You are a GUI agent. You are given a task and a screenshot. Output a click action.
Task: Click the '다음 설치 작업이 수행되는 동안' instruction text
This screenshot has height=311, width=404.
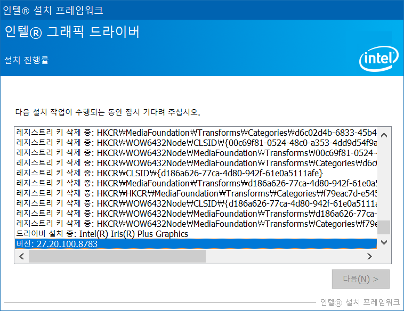point(108,112)
